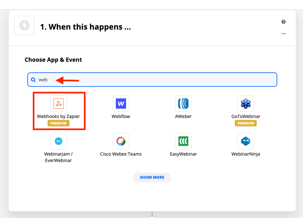Click the Webhooks by Zapier label
The height and width of the screenshot is (218, 303).
(58, 116)
